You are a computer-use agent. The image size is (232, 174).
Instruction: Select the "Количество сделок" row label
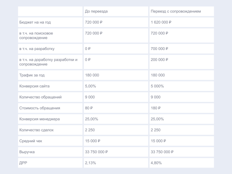click(x=36, y=130)
